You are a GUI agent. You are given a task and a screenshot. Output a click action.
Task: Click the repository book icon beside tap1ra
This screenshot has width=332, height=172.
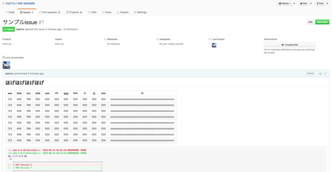coord(4,3)
